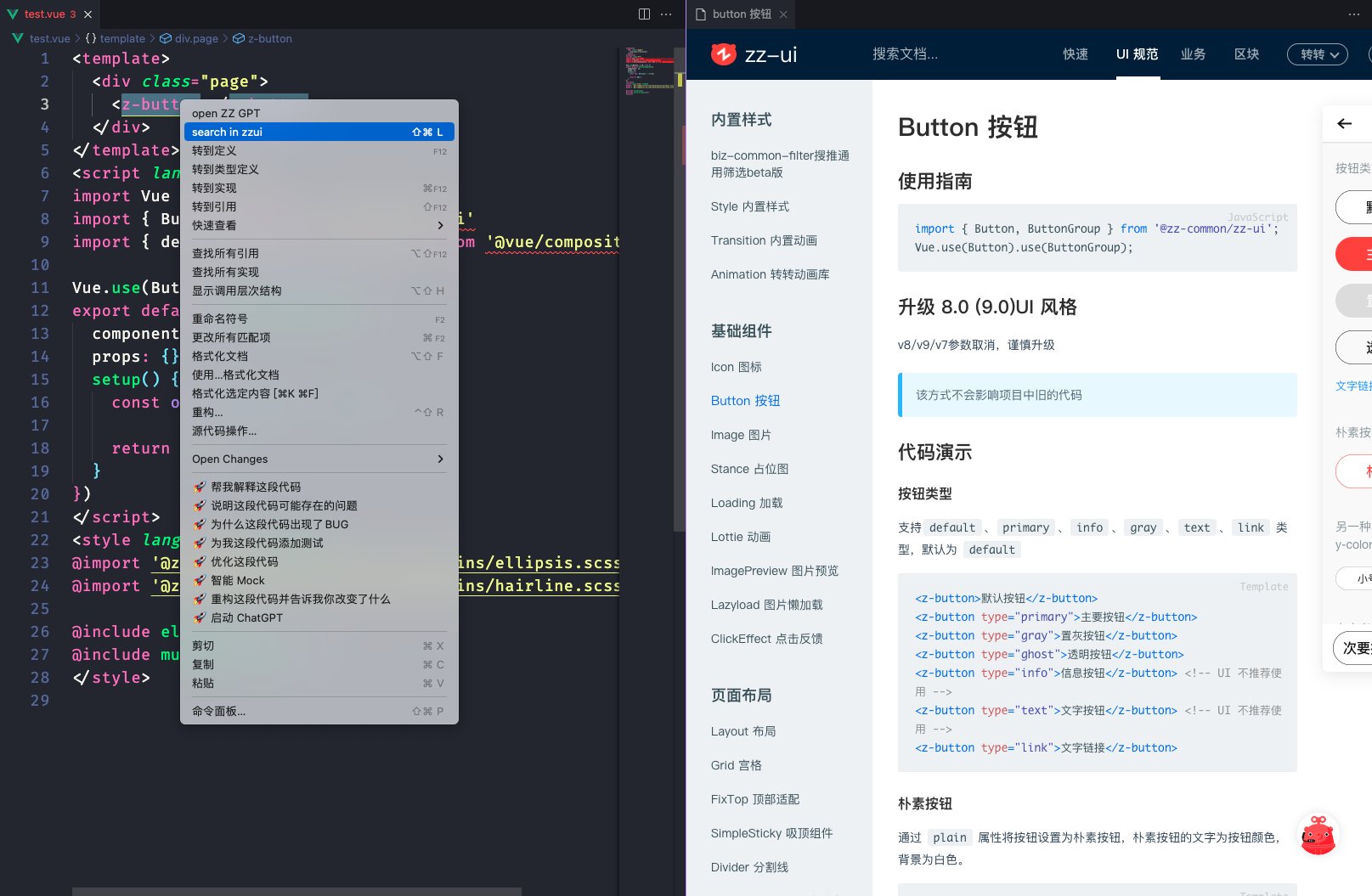The width and height of the screenshot is (1372, 896).
Task: Choose 查找所有实现 menu entry
Action: tap(319, 273)
